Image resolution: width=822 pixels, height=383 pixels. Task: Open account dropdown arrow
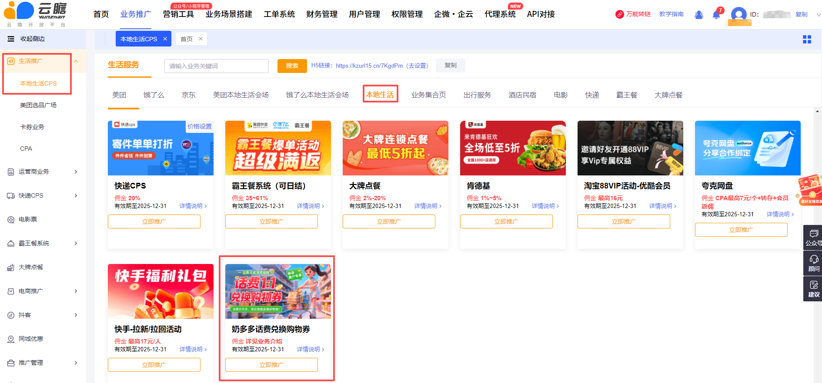click(x=819, y=15)
